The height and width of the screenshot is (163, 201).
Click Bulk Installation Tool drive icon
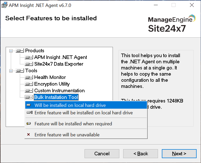(29, 97)
